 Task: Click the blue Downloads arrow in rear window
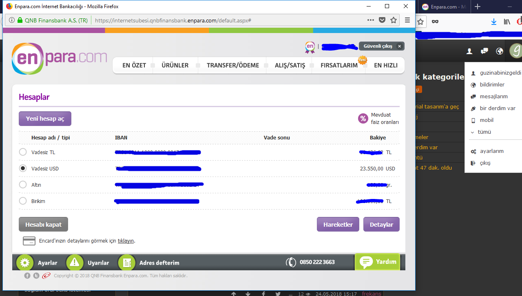click(494, 22)
